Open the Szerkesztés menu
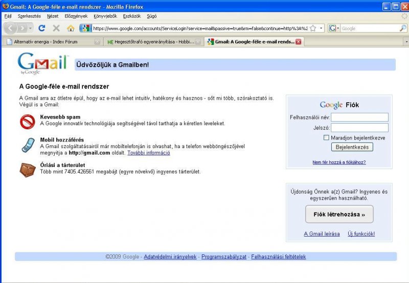The height and width of the screenshot is (283, 409). (x=29, y=16)
